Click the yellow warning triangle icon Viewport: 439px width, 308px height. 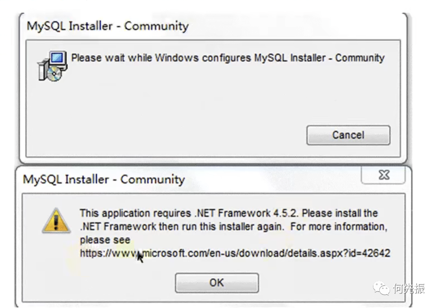pyautogui.click(x=56, y=221)
